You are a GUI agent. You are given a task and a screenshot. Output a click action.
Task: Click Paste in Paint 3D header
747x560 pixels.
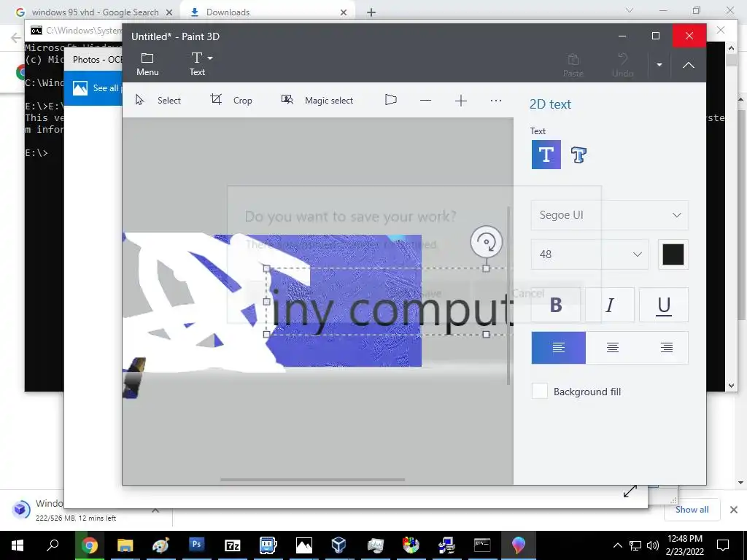click(573, 65)
